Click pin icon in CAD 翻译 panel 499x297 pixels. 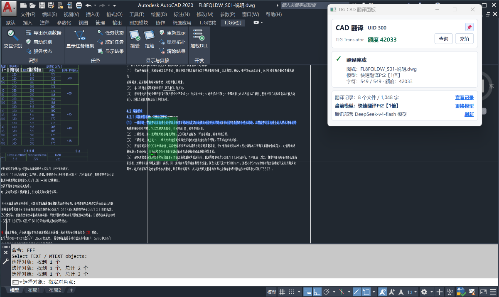coord(469,27)
